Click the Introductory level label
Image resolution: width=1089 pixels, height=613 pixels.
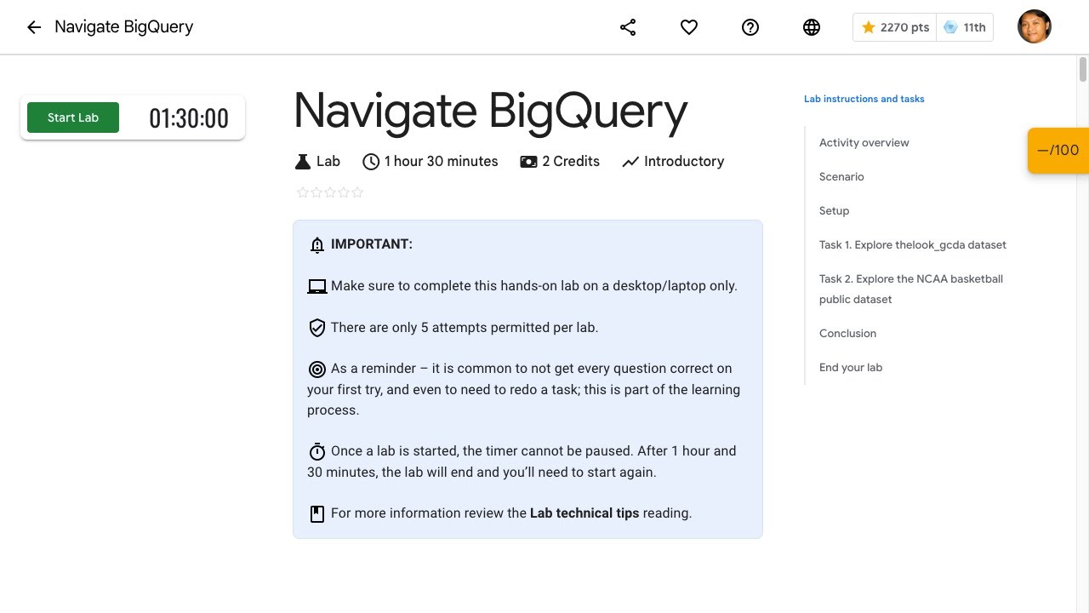(684, 161)
